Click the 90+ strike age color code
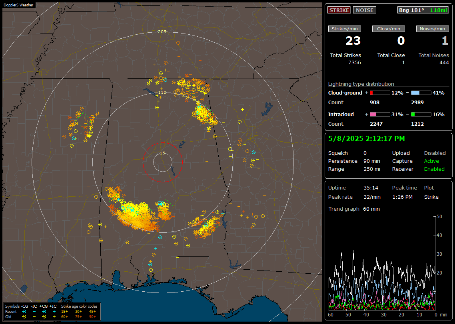 click(x=92, y=317)
